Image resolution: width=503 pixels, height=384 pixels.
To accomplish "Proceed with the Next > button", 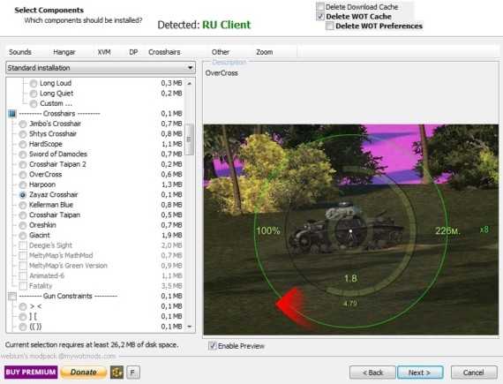I will [420, 373].
